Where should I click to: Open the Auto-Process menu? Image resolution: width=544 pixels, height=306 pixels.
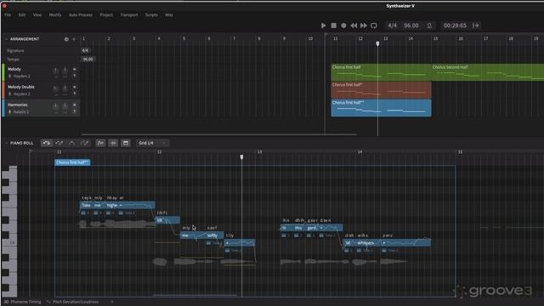click(x=81, y=15)
